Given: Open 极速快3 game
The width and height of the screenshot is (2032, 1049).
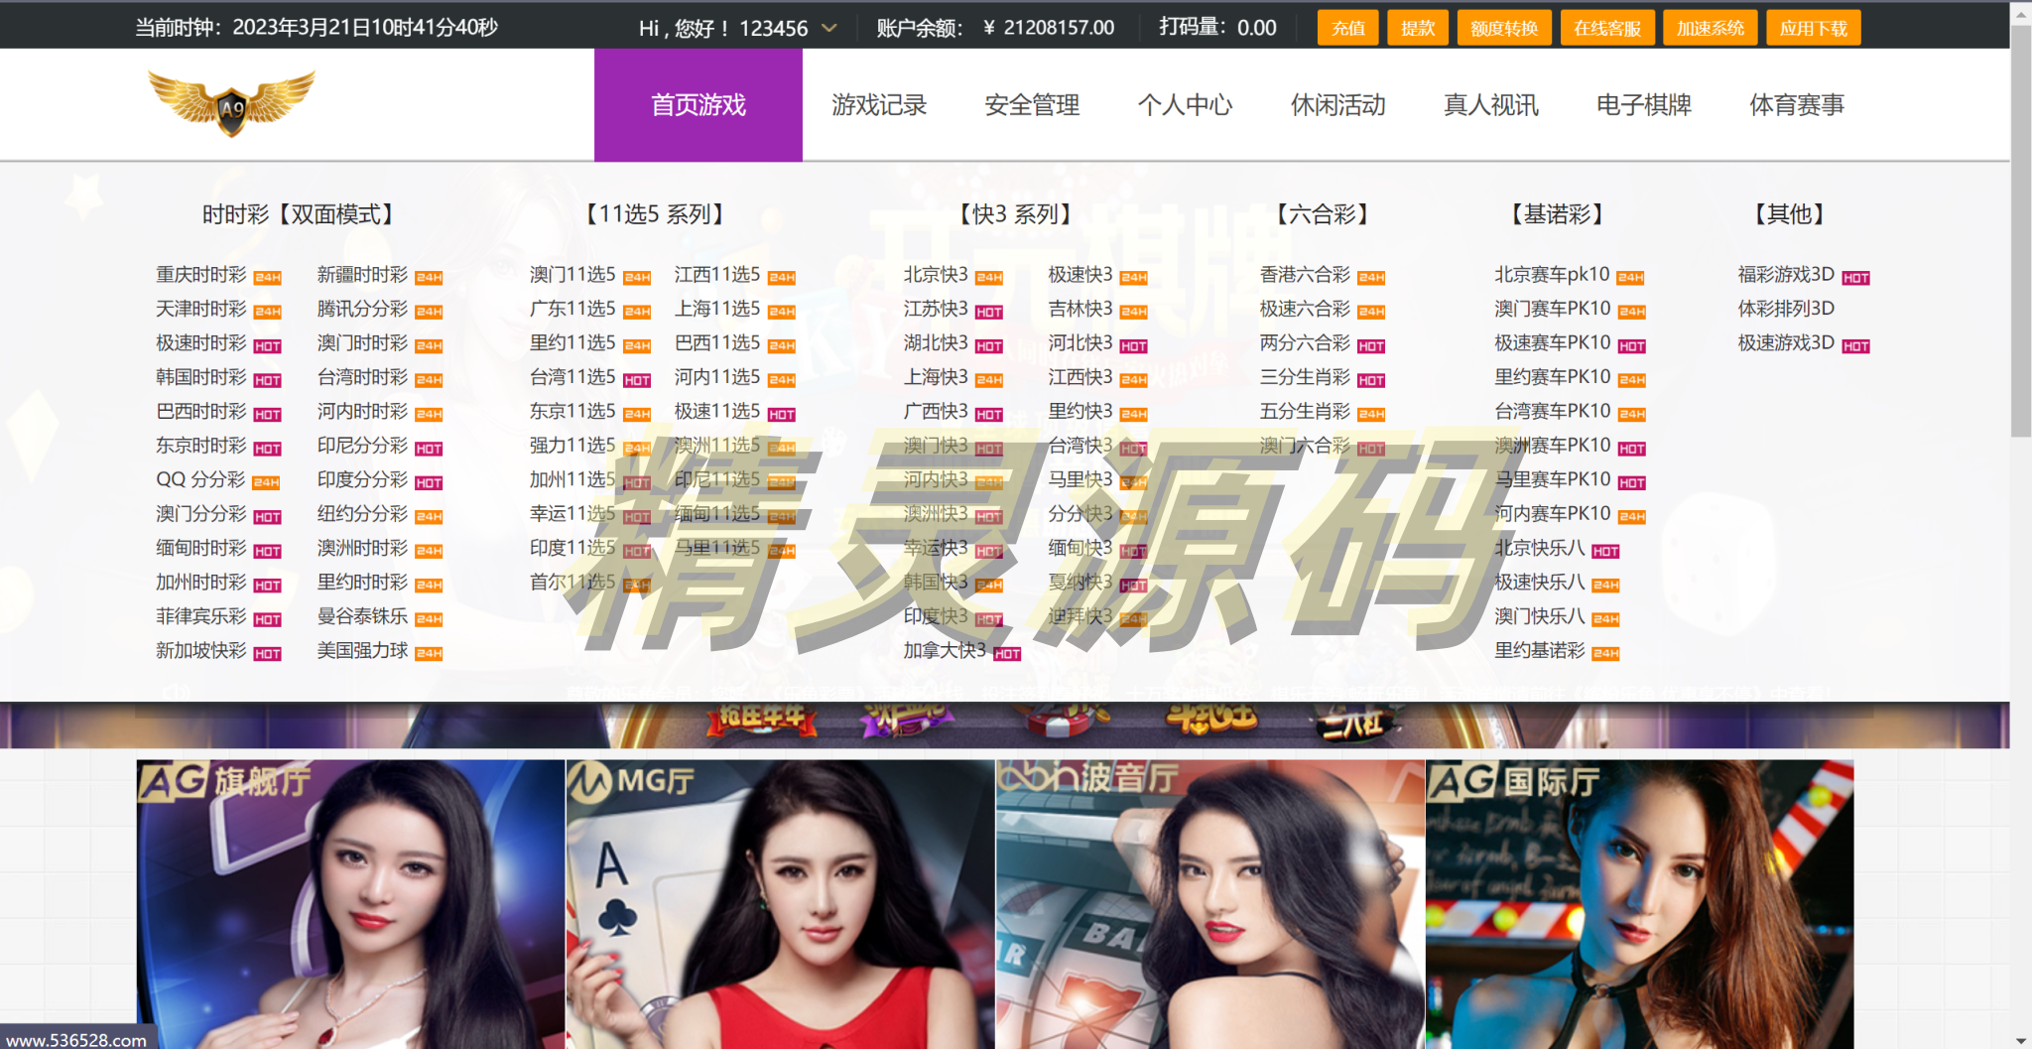Looking at the screenshot, I should click(x=1080, y=275).
